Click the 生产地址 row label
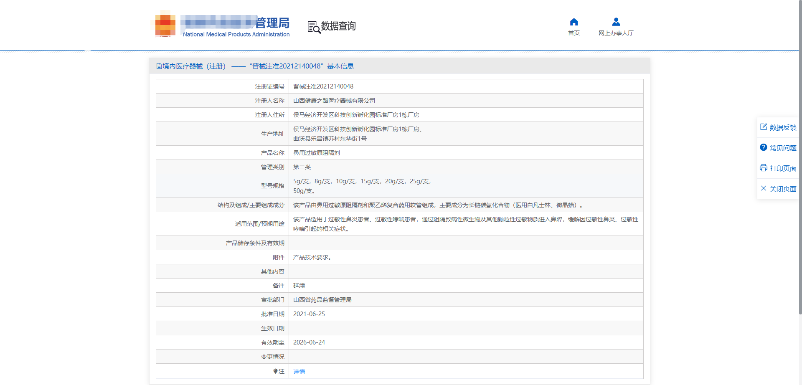The image size is (802, 385). tap(273, 134)
